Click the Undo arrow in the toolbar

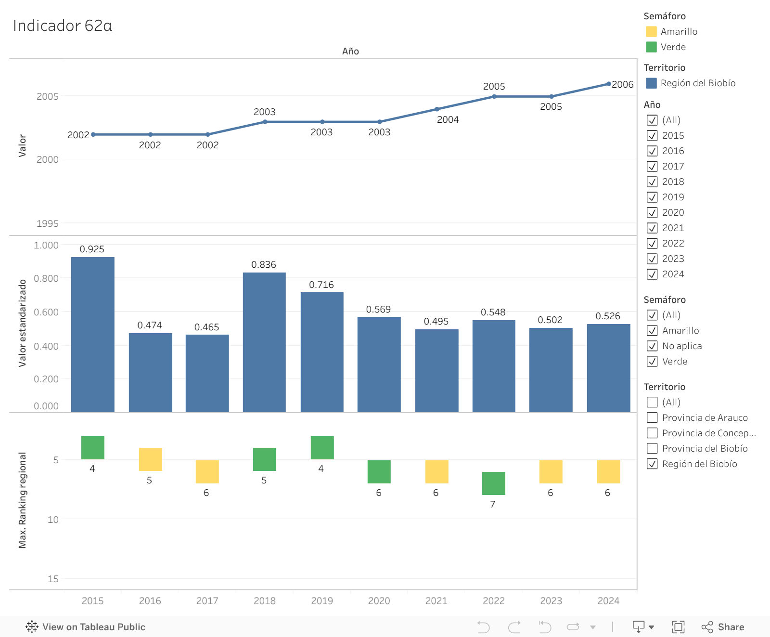pos(483,627)
